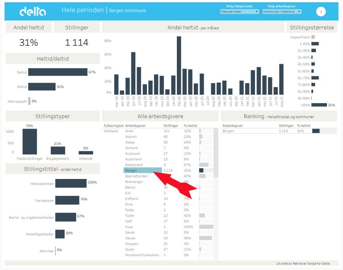Image resolution: width=343 pixels, height=270 pixels.
Task: Click the 31% Andel heltid value
Action: coord(29,42)
